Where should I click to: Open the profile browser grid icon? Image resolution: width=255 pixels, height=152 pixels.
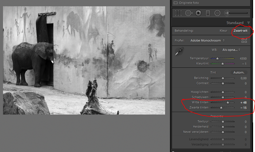pyautogui.click(x=244, y=40)
